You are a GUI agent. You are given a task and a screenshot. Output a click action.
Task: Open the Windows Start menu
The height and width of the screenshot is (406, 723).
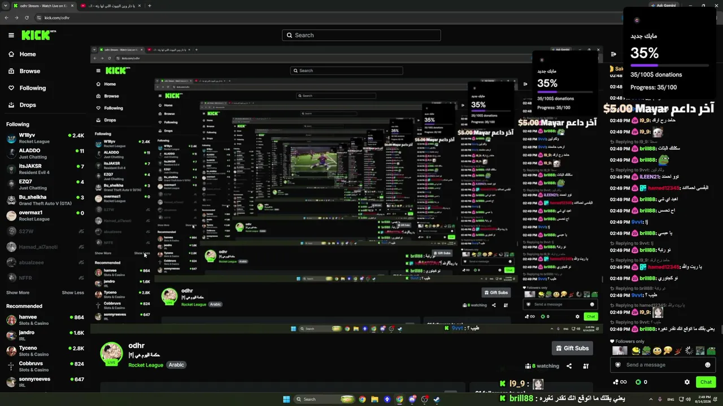click(x=286, y=399)
